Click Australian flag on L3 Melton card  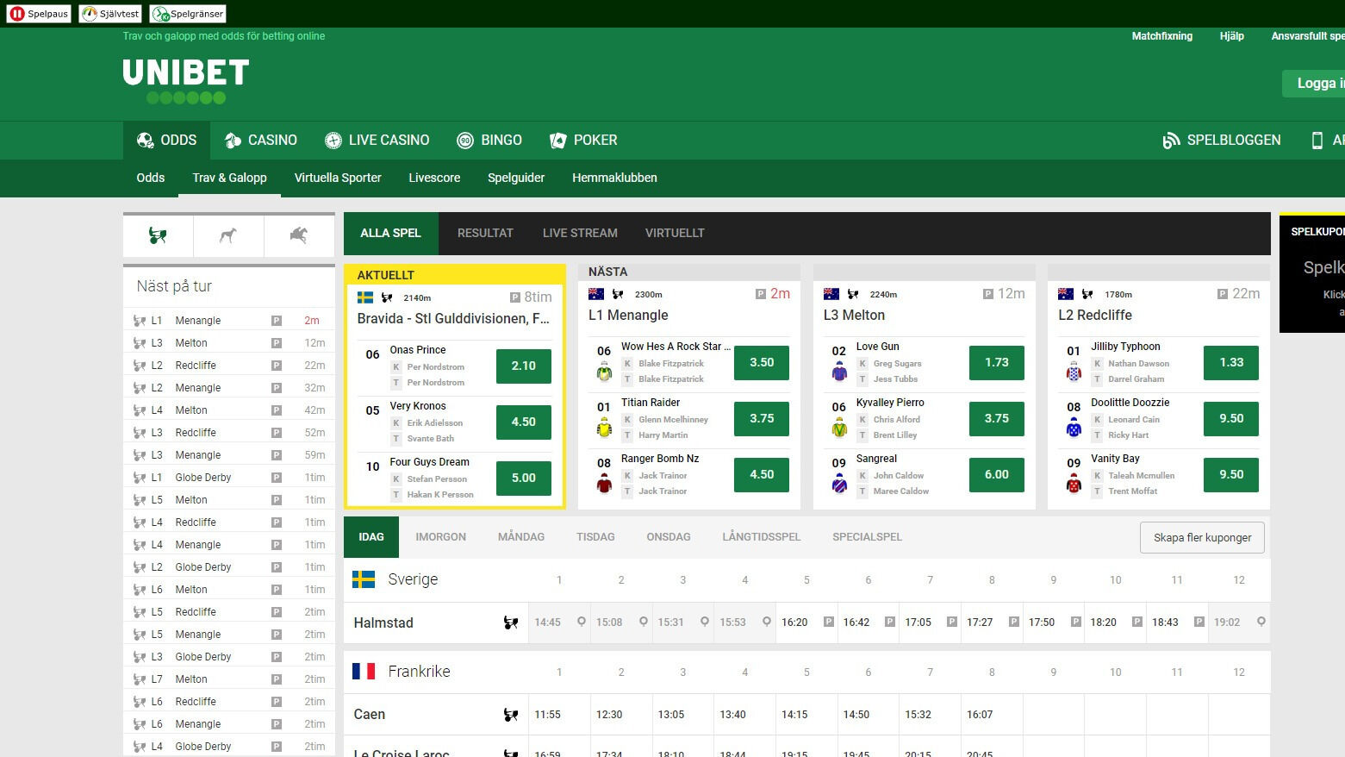pyautogui.click(x=831, y=294)
